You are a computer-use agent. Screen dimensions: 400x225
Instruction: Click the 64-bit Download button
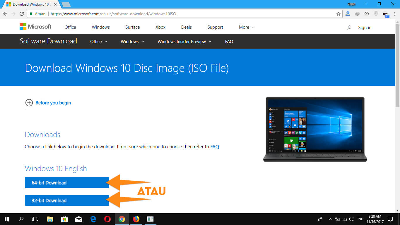[67, 183]
